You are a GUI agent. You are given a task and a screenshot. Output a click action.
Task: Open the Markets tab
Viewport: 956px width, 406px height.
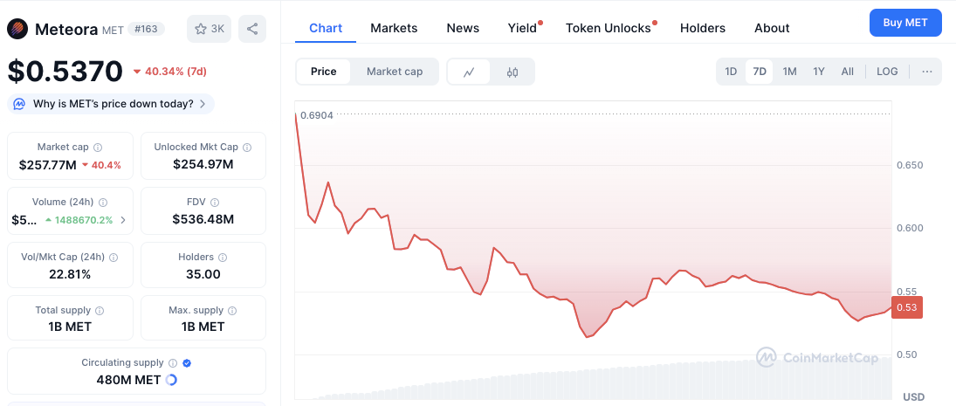[x=394, y=28]
